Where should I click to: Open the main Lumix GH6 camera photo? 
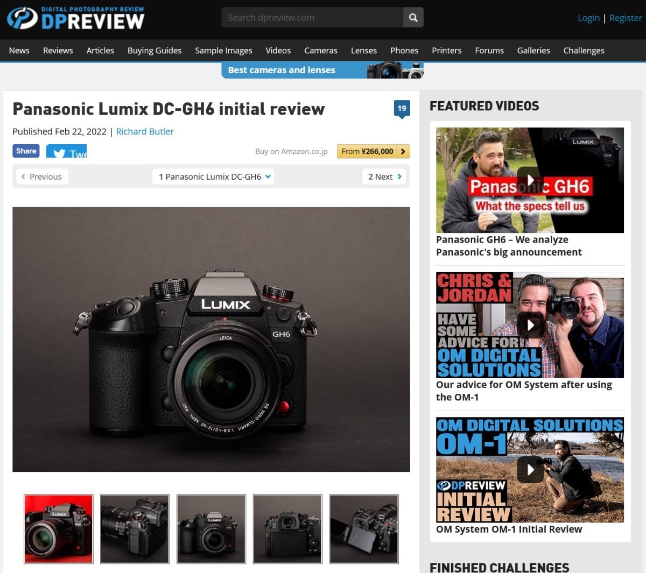coord(211,339)
